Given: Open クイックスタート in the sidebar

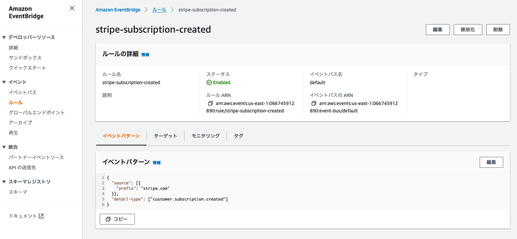Looking at the screenshot, I should coord(27,68).
